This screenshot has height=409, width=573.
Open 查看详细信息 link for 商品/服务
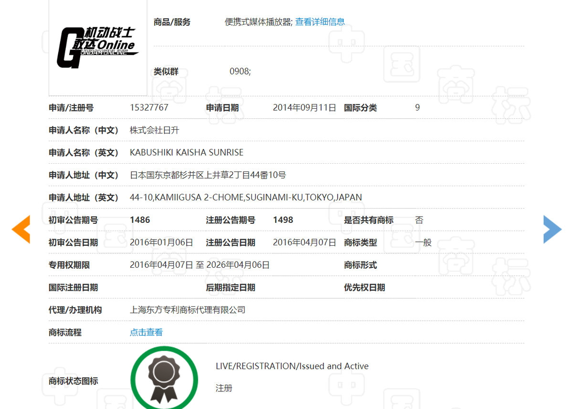point(320,21)
